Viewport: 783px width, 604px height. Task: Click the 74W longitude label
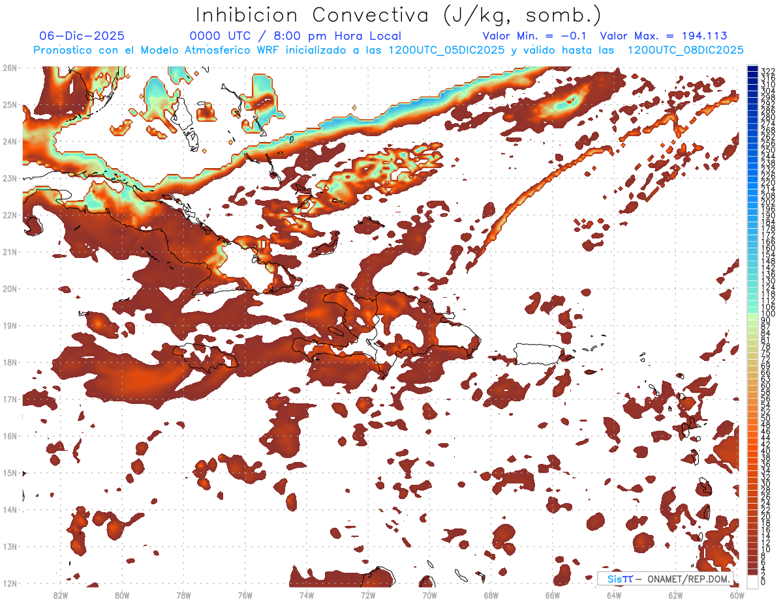pyautogui.click(x=306, y=595)
